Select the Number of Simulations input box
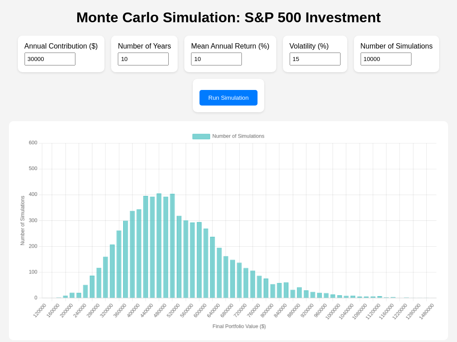The width and height of the screenshot is (457, 342). coord(386,58)
